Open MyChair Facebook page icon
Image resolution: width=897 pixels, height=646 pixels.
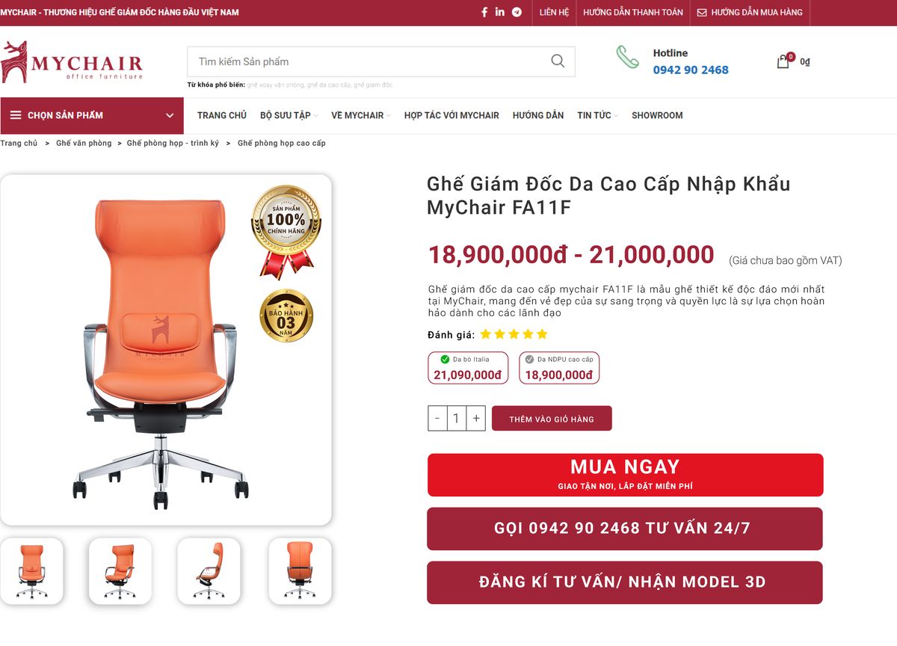coord(484,12)
